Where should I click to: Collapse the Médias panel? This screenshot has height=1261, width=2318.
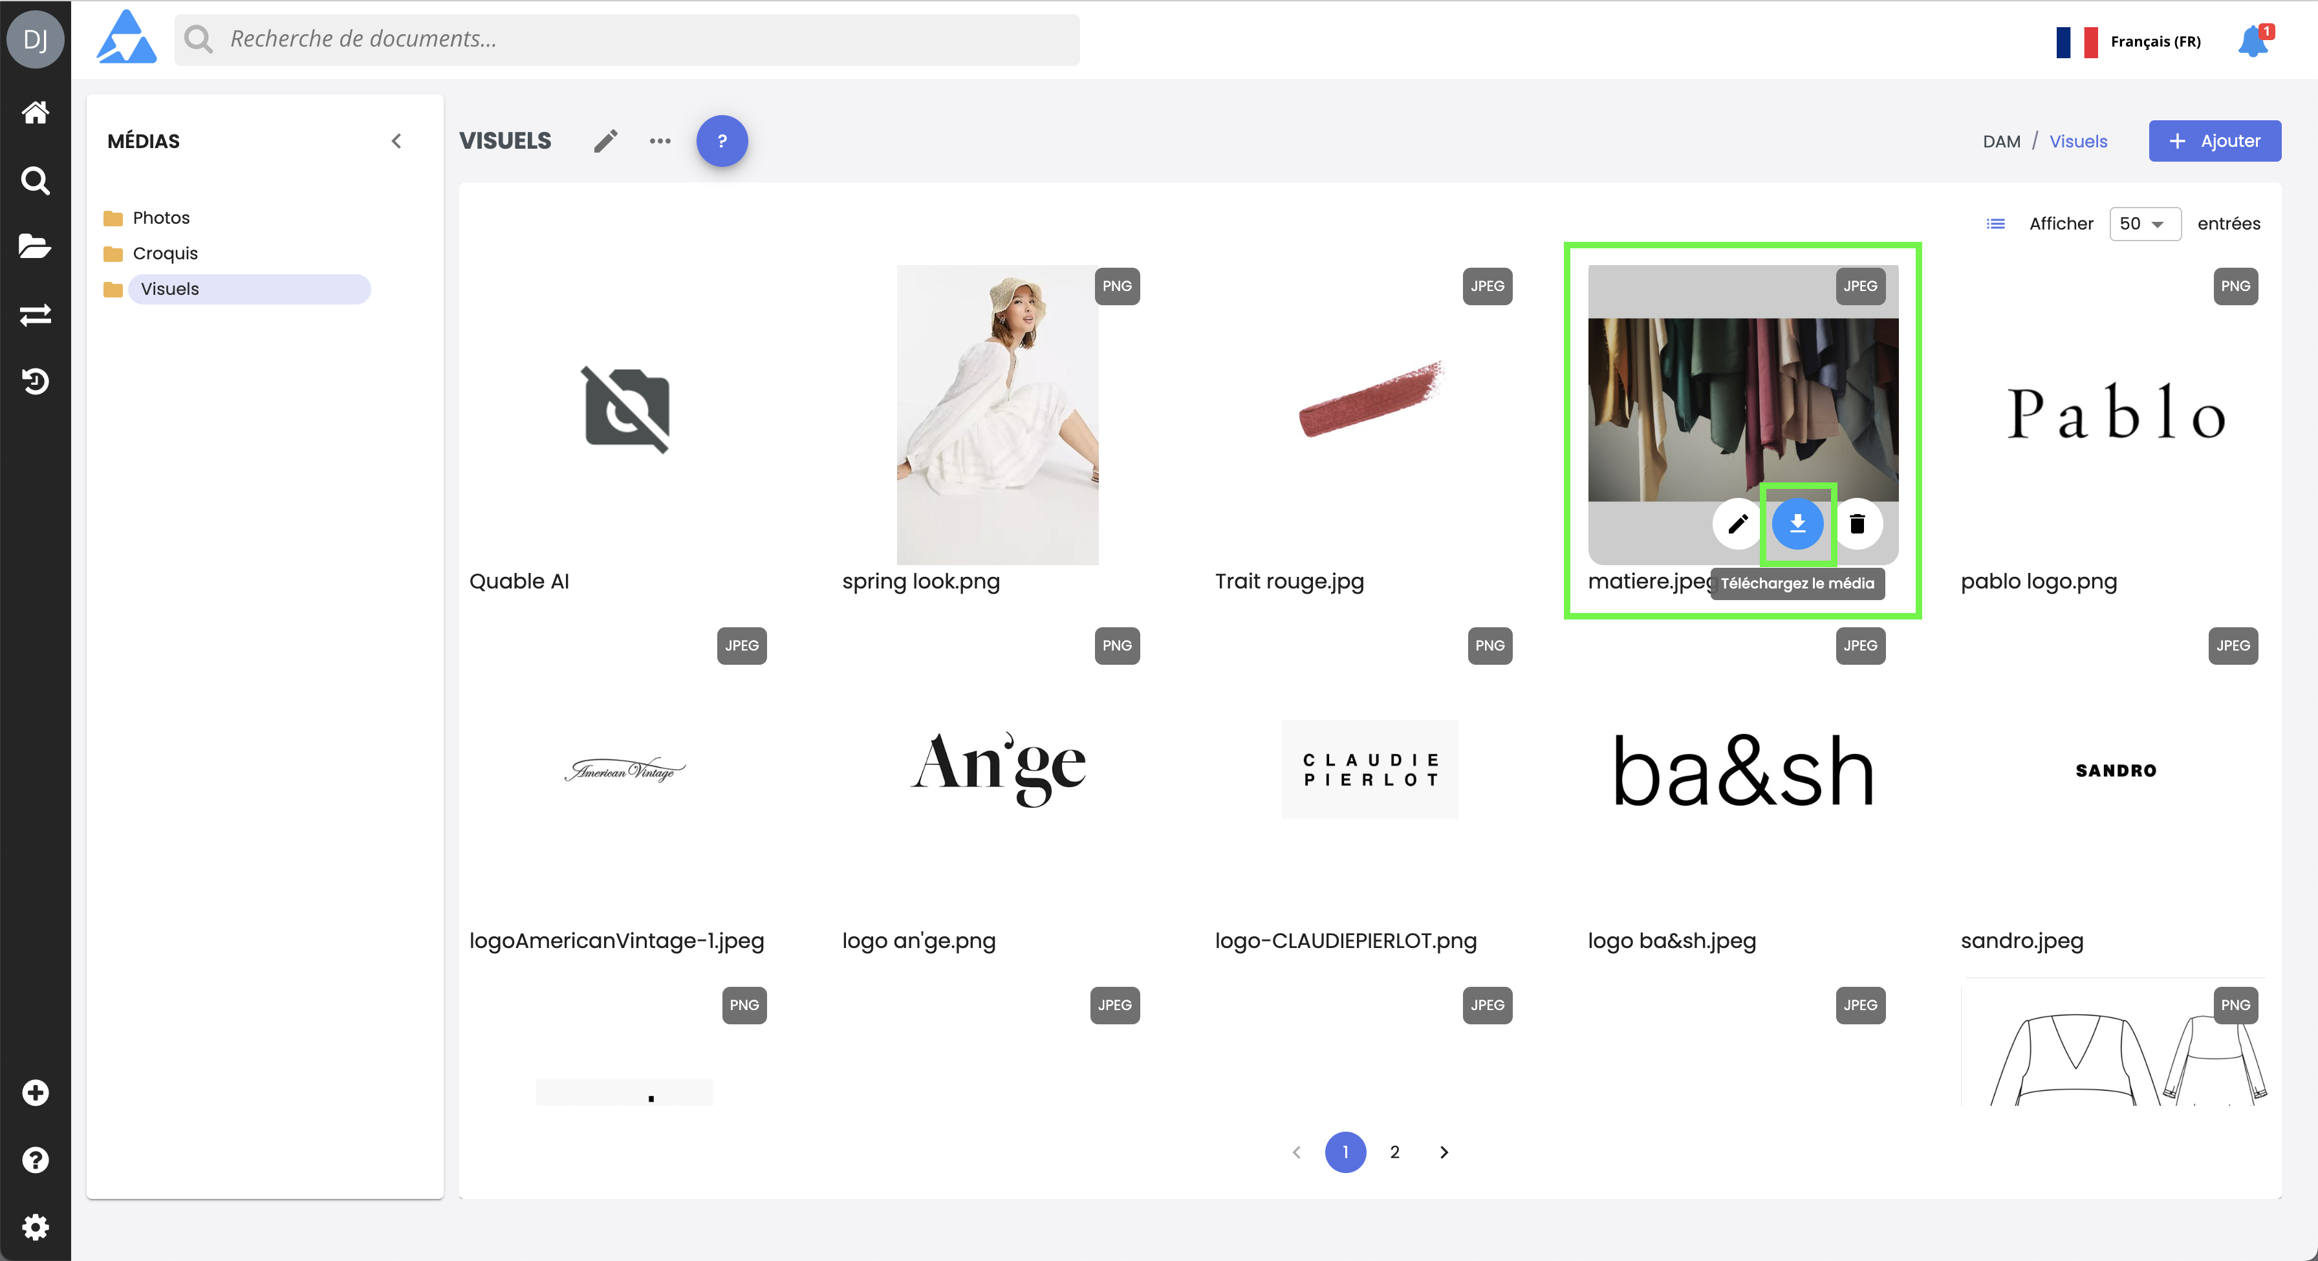(396, 141)
